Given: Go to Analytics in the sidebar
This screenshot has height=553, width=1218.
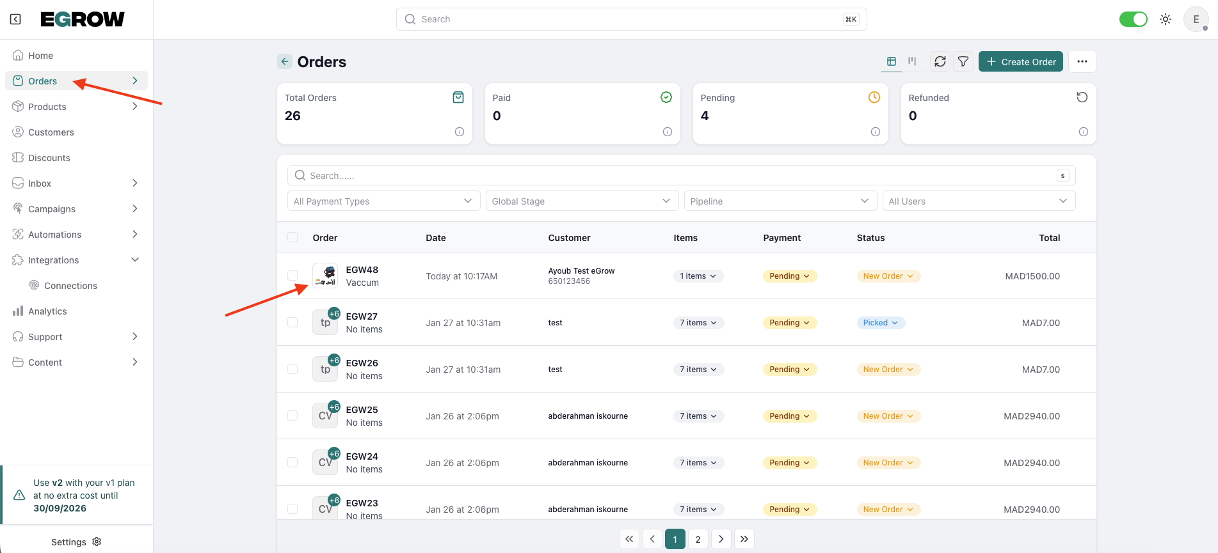Looking at the screenshot, I should click(x=47, y=311).
